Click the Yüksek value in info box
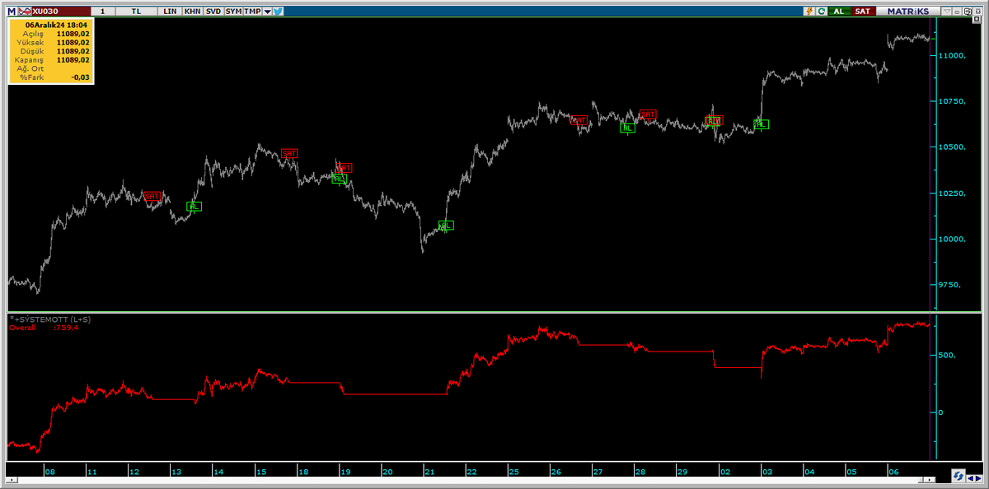Screen dimensions: 989x489 tap(73, 43)
